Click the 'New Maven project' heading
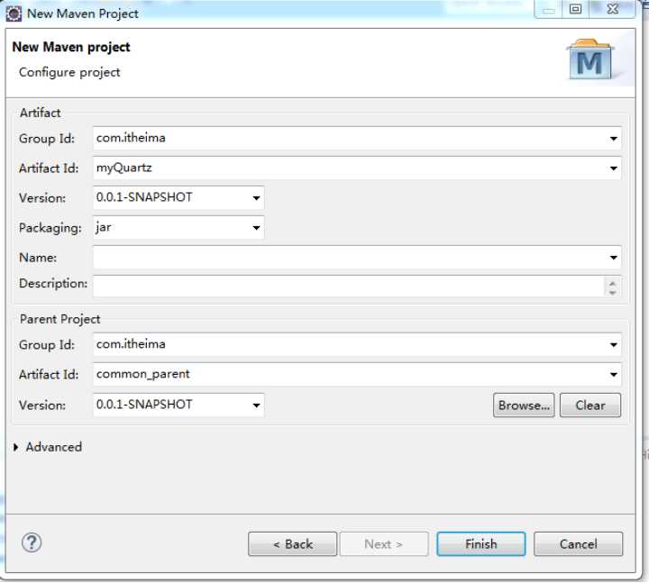 [71, 47]
